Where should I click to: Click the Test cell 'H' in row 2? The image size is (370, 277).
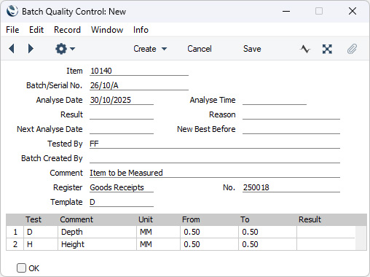click(41, 244)
